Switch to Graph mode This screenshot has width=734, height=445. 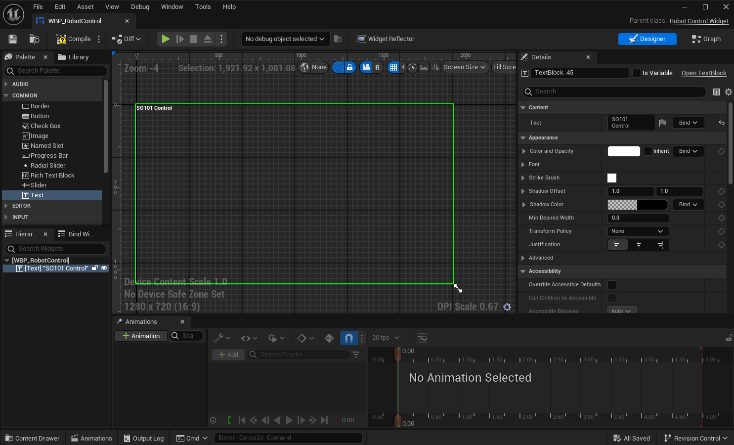pos(706,39)
